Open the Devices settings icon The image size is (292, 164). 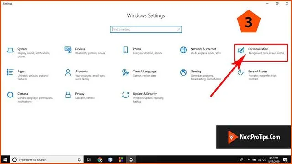click(68, 50)
